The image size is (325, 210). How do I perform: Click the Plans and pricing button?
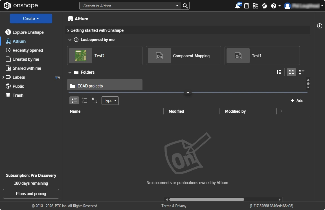pos(31,194)
